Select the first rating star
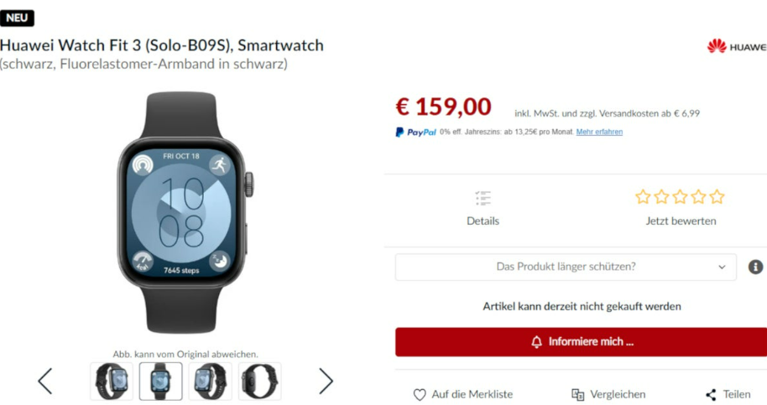This screenshot has height=405, width=767. click(643, 197)
